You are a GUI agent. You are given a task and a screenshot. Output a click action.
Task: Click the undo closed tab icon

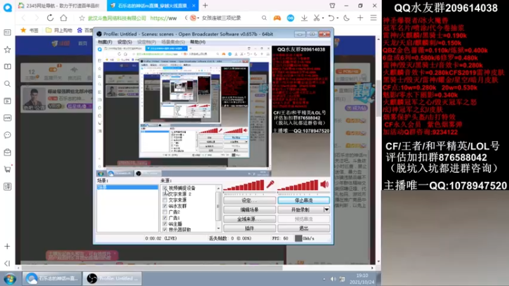[331, 18]
